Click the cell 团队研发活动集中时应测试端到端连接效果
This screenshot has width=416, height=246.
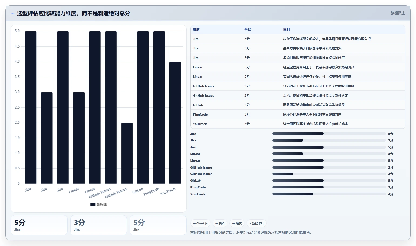point(314,105)
